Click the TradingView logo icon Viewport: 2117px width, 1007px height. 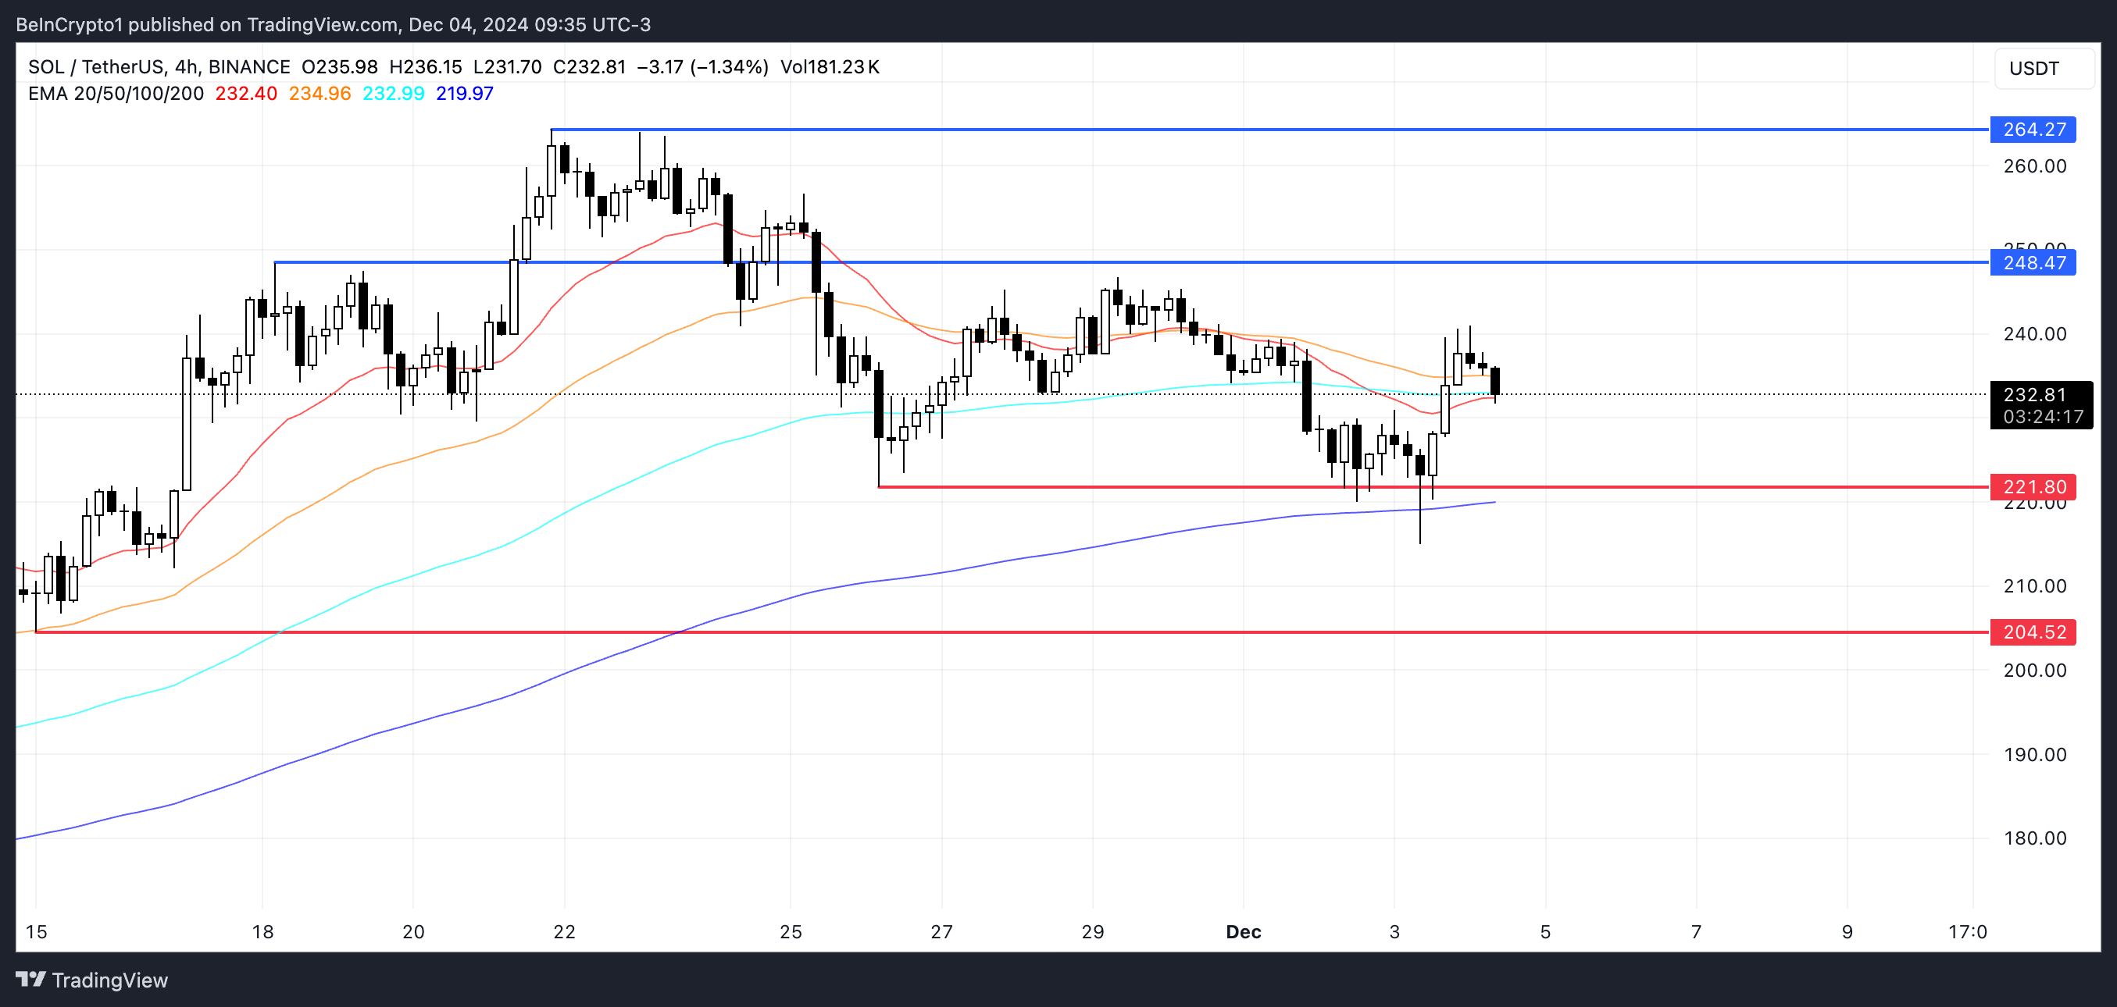tap(31, 979)
